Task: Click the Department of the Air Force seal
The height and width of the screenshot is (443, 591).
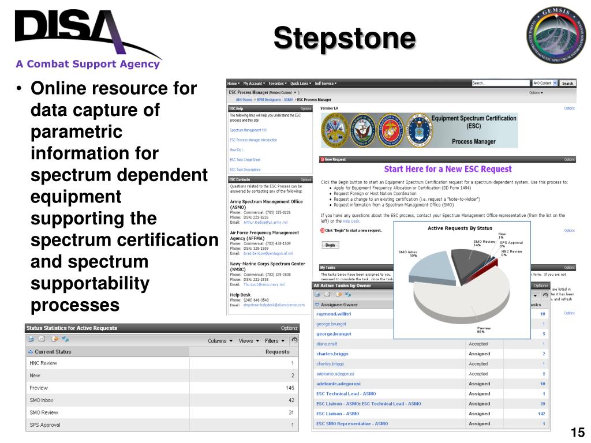Action: coord(418,131)
